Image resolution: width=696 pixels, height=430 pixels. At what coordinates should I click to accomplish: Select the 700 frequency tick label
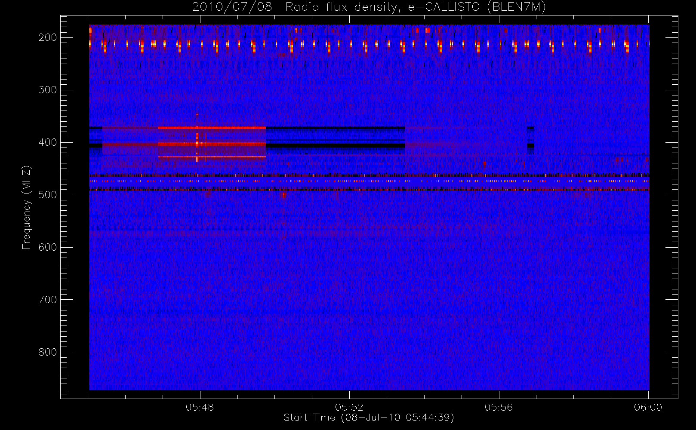coord(48,300)
